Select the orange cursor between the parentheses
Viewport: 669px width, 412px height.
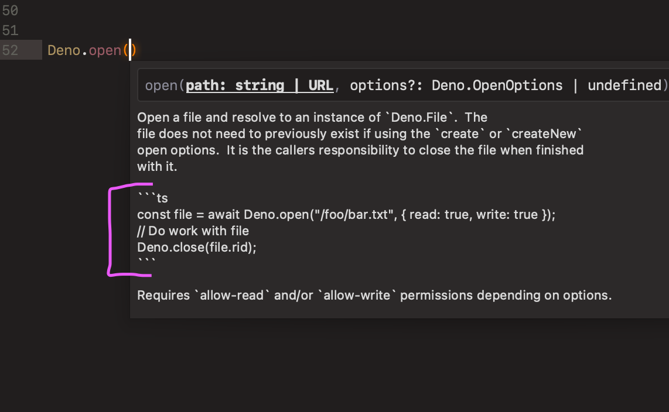[129, 50]
